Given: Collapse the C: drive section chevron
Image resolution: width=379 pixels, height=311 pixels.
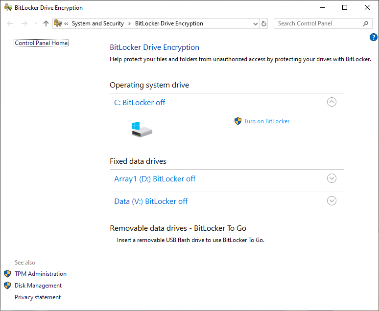Looking at the screenshot, I should [332, 102].
